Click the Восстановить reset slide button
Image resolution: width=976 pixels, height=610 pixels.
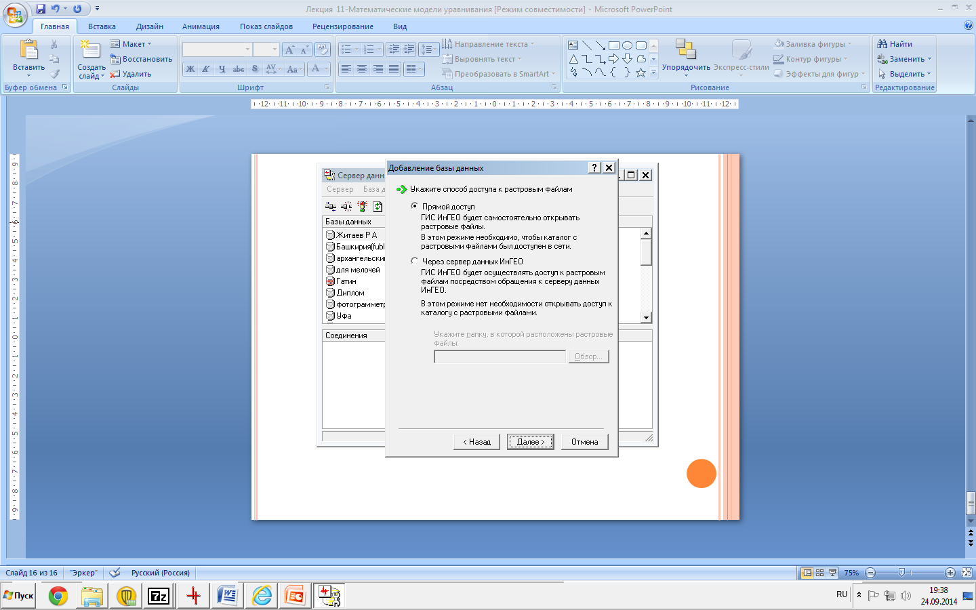pos(142,59)
